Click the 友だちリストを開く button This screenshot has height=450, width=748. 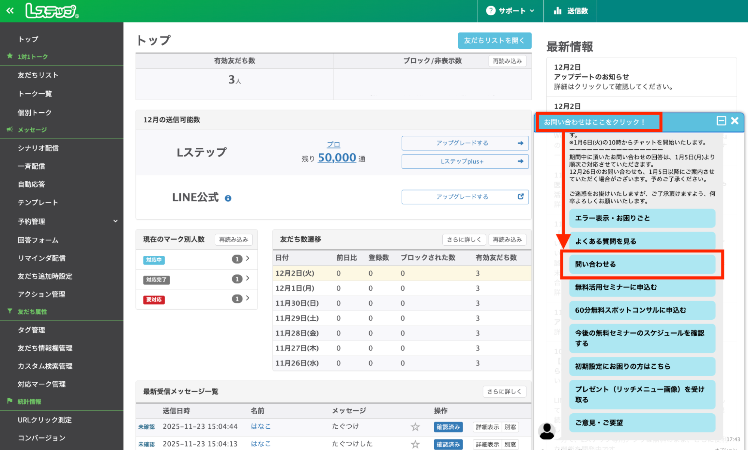point(494,40)
